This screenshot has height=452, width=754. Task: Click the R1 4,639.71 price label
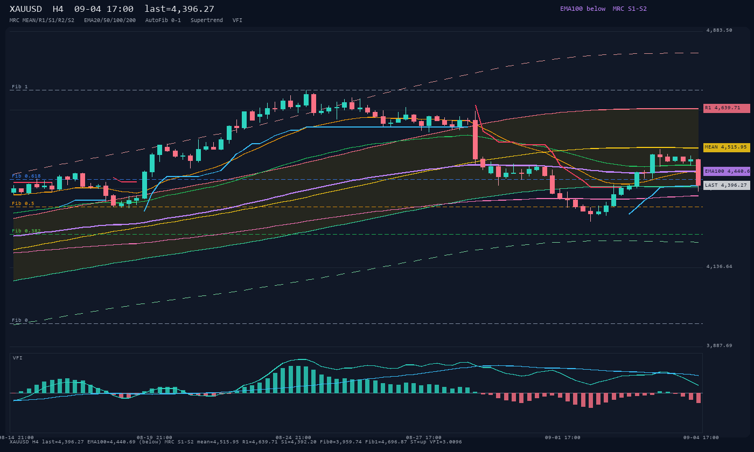point(727,108)
